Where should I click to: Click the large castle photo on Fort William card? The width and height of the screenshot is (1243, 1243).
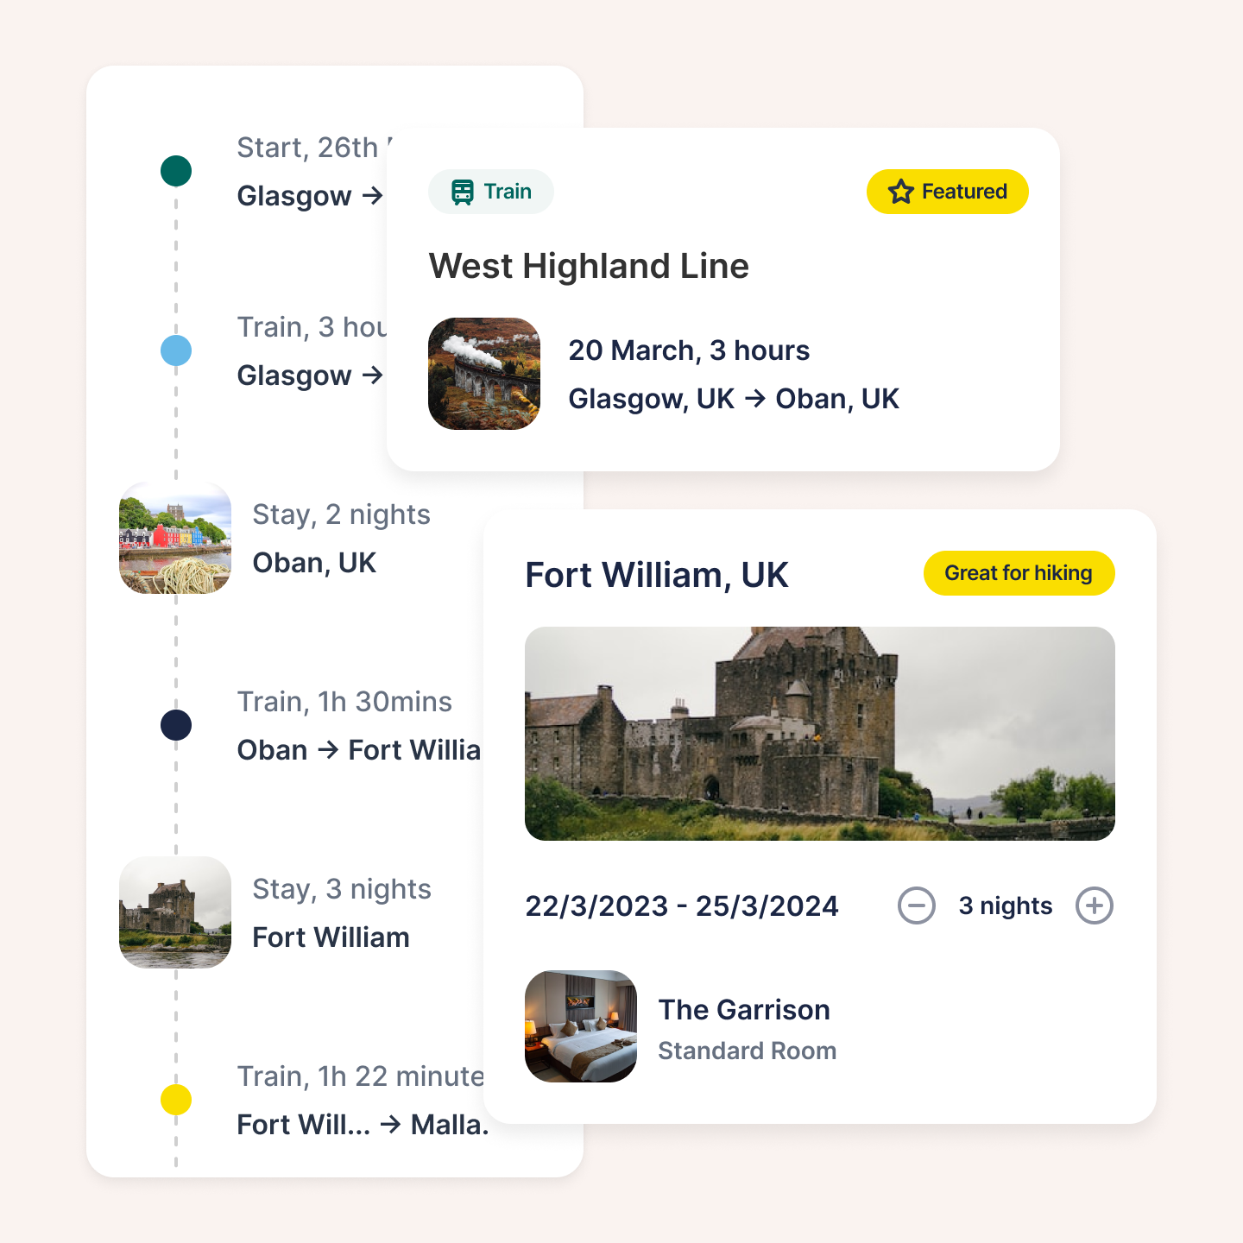click(x=820, y=734)
